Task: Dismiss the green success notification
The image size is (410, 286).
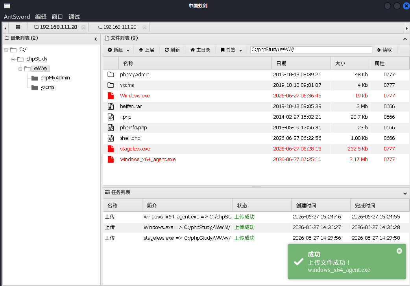Action: click(x=399, y=251)
